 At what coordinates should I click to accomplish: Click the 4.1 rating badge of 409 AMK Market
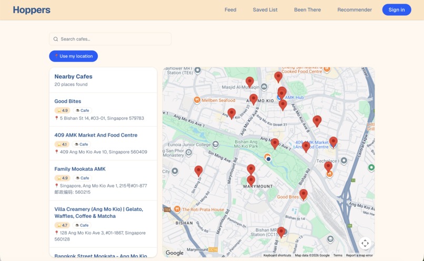point(62,144)
